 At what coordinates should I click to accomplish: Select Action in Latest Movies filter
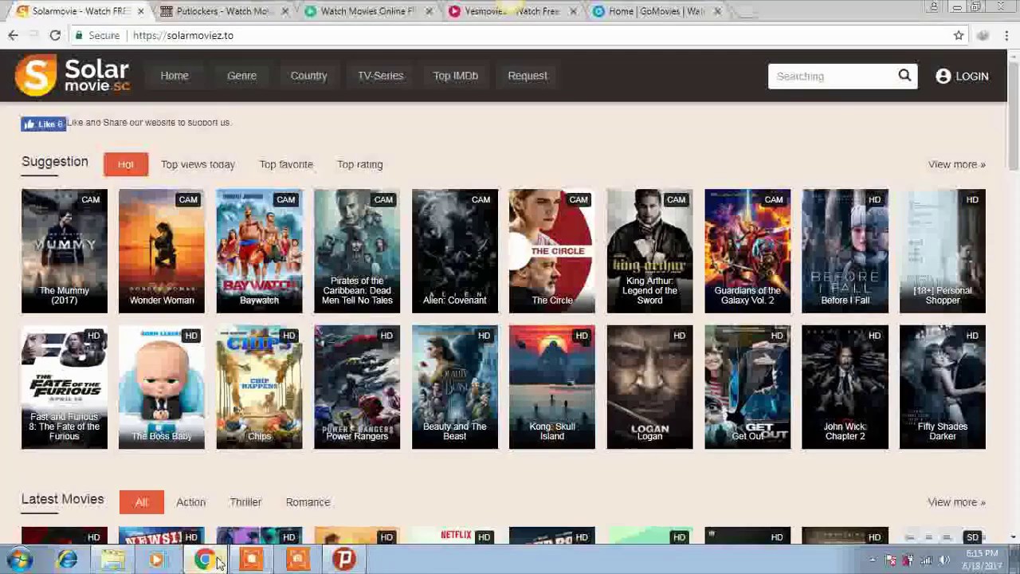pos(190,502)
